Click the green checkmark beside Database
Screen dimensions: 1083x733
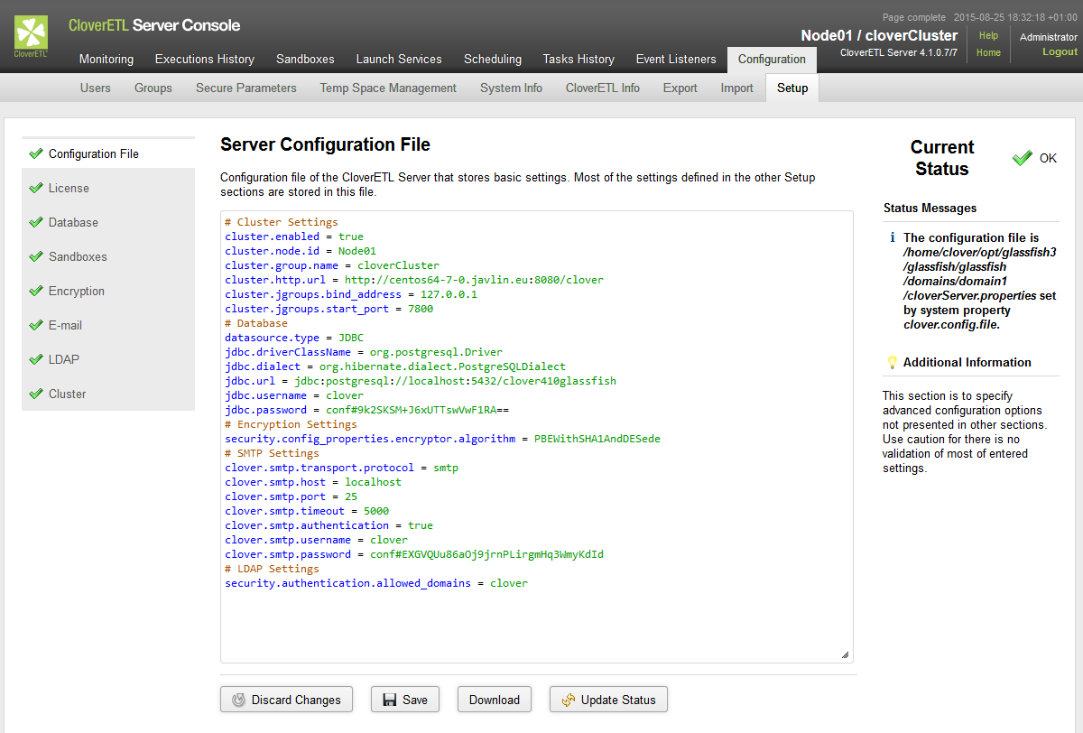click(x=36, y=222)
